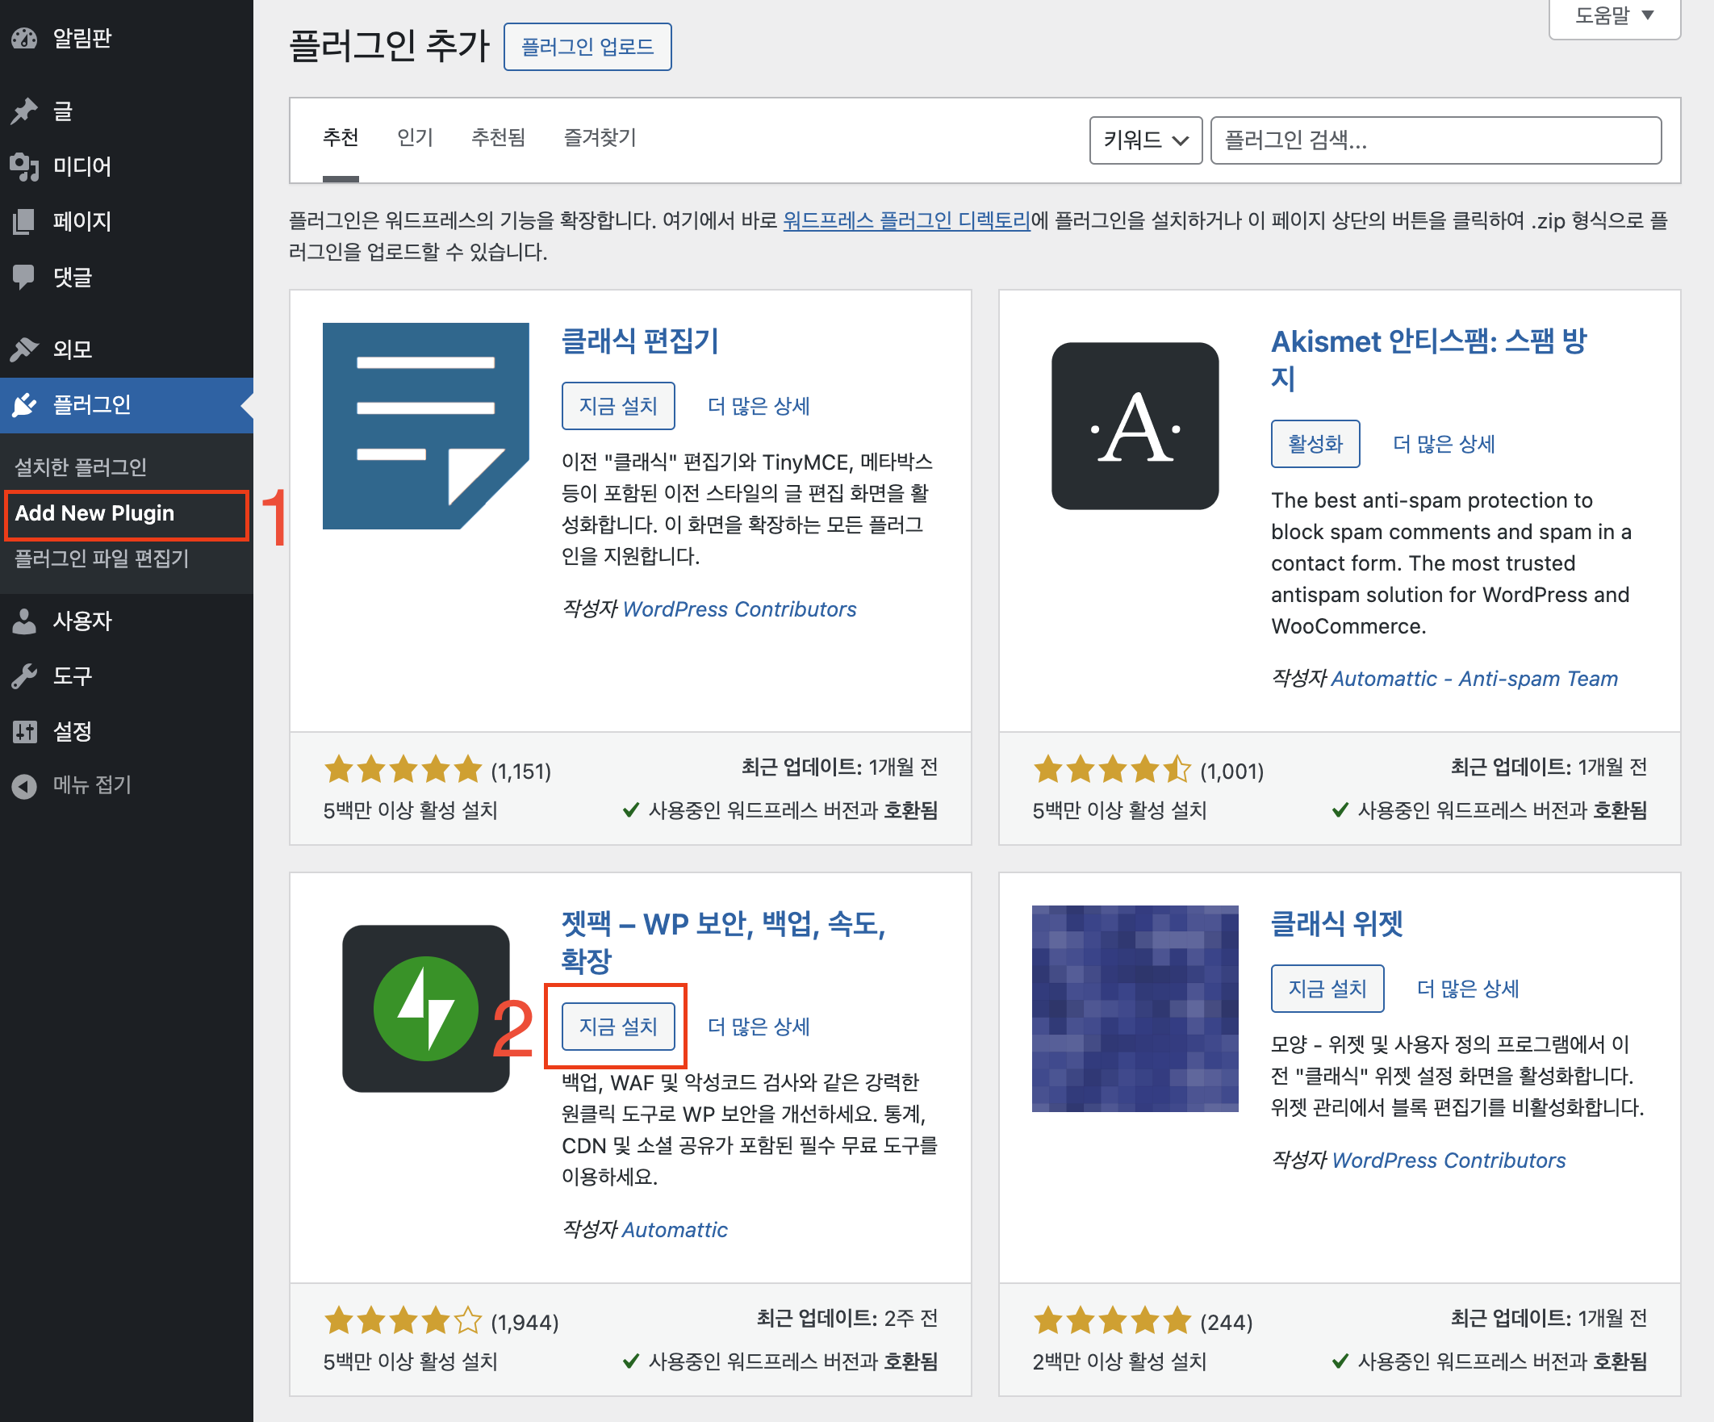Image resolution: width=1714 pixels, height=1422 pixels.
Task: Activate Akismet with the 활성화 button
Action: (1314, 443)
